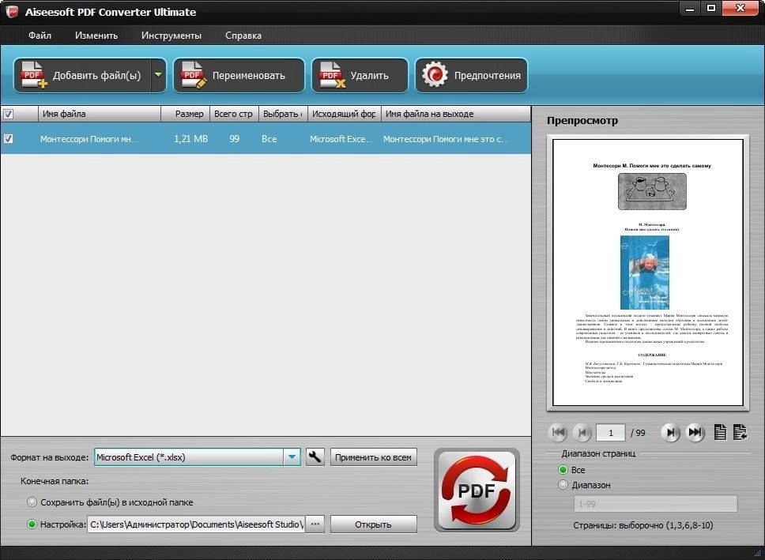This screenshot has width=765, height=560.
Task: Open output settings via wrench icon
Action: [315, 457]
